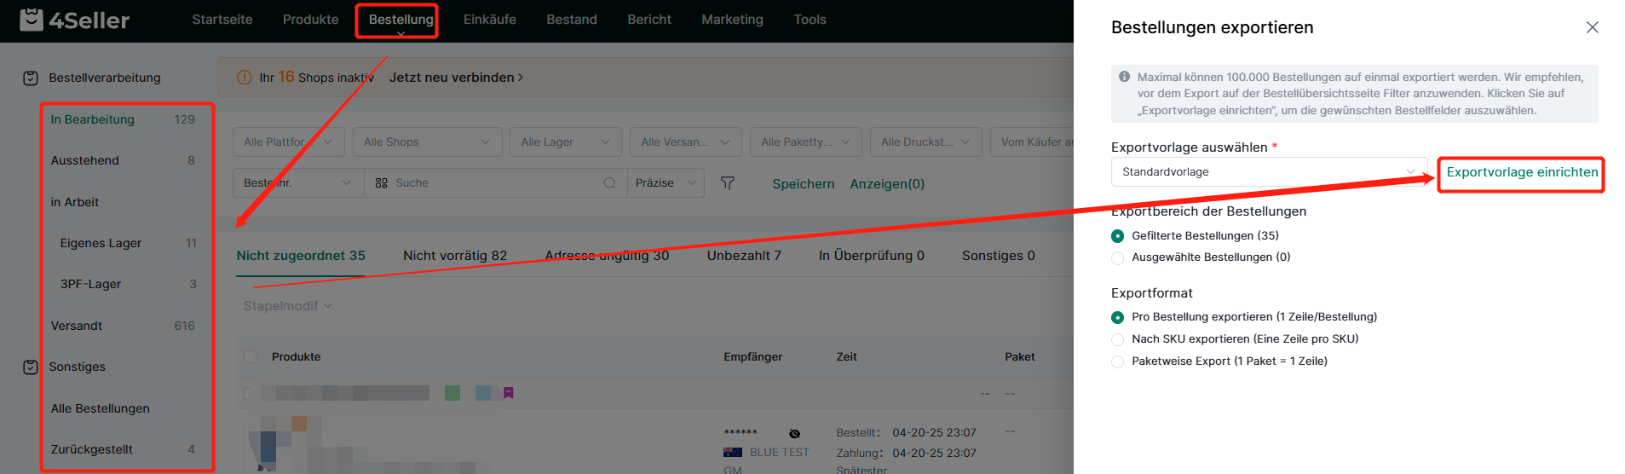Viewport: 1625px width, 474px height.
Task: Click the green color tag swatch
Action: click(452, 392)
